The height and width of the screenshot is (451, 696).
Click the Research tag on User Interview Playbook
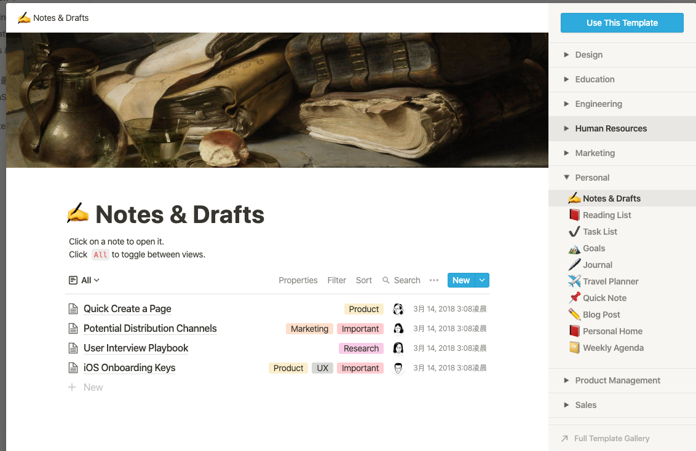(361, 348)
